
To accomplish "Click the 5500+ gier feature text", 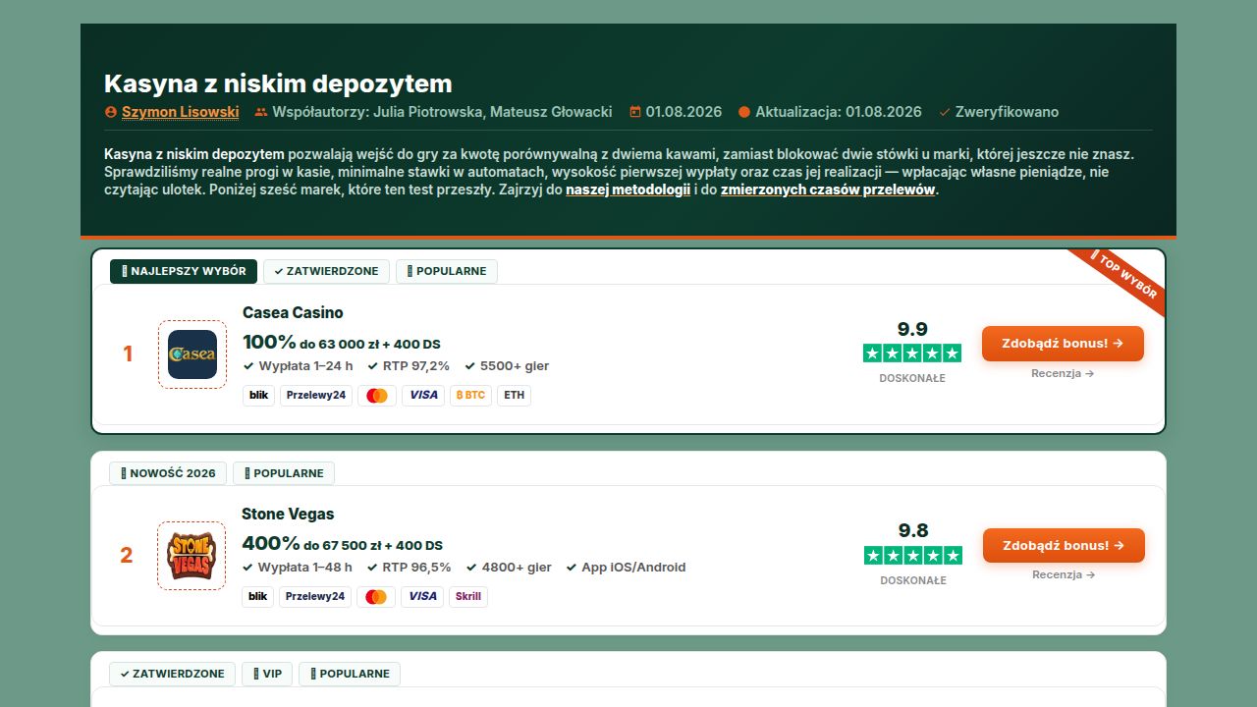I will click(507, 366).
